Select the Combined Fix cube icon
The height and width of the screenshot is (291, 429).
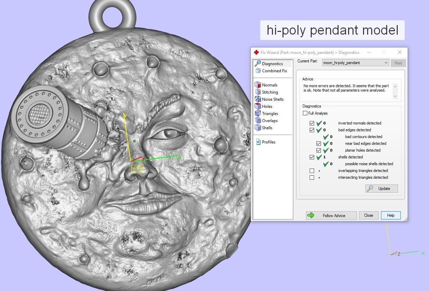point(258,71)
